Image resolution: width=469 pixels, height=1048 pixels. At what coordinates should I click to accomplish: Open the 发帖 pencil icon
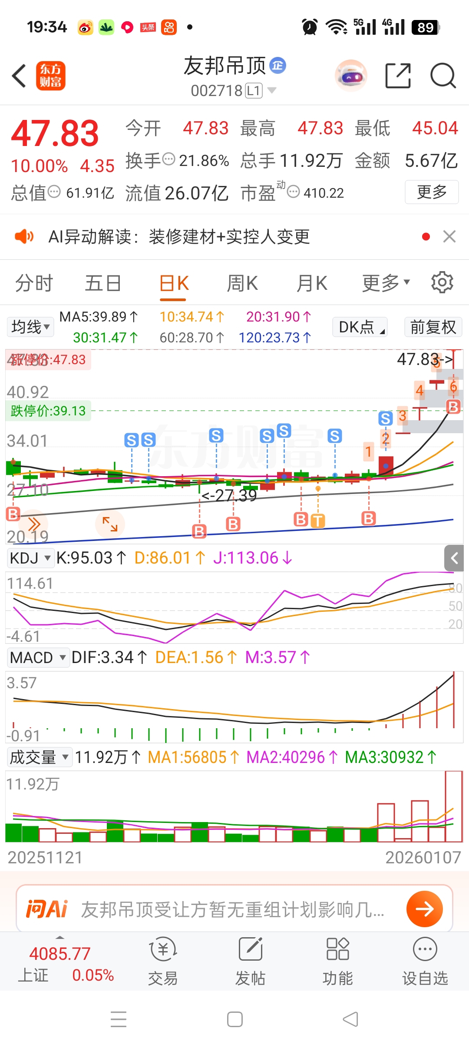click(251, 949)
